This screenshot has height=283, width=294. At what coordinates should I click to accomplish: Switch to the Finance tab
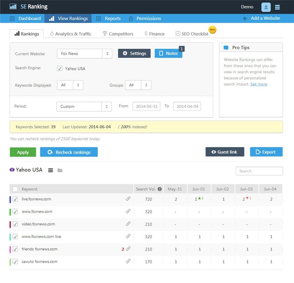(155, 34)
